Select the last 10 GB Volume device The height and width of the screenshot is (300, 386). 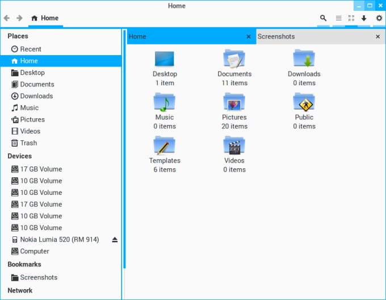click(x=61, y=228)
